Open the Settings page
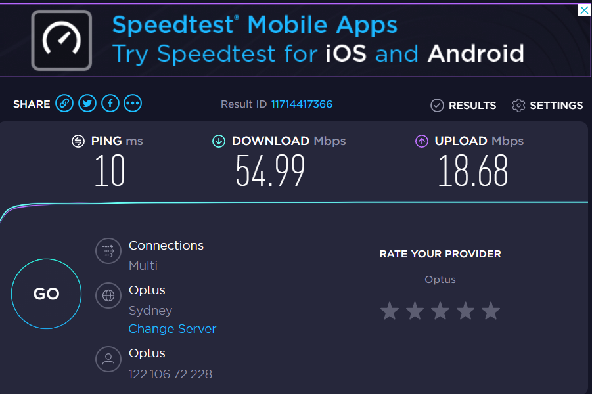Viewport: 592px width, 394px height. pos(547,105)
